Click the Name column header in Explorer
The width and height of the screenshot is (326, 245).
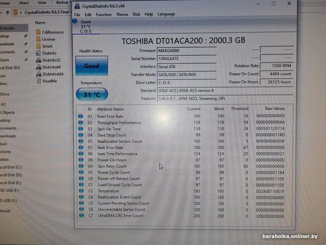(x=40, y=22)
